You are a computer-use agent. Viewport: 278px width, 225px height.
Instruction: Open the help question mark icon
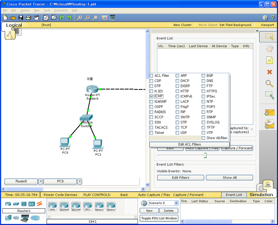pos(273,18)
